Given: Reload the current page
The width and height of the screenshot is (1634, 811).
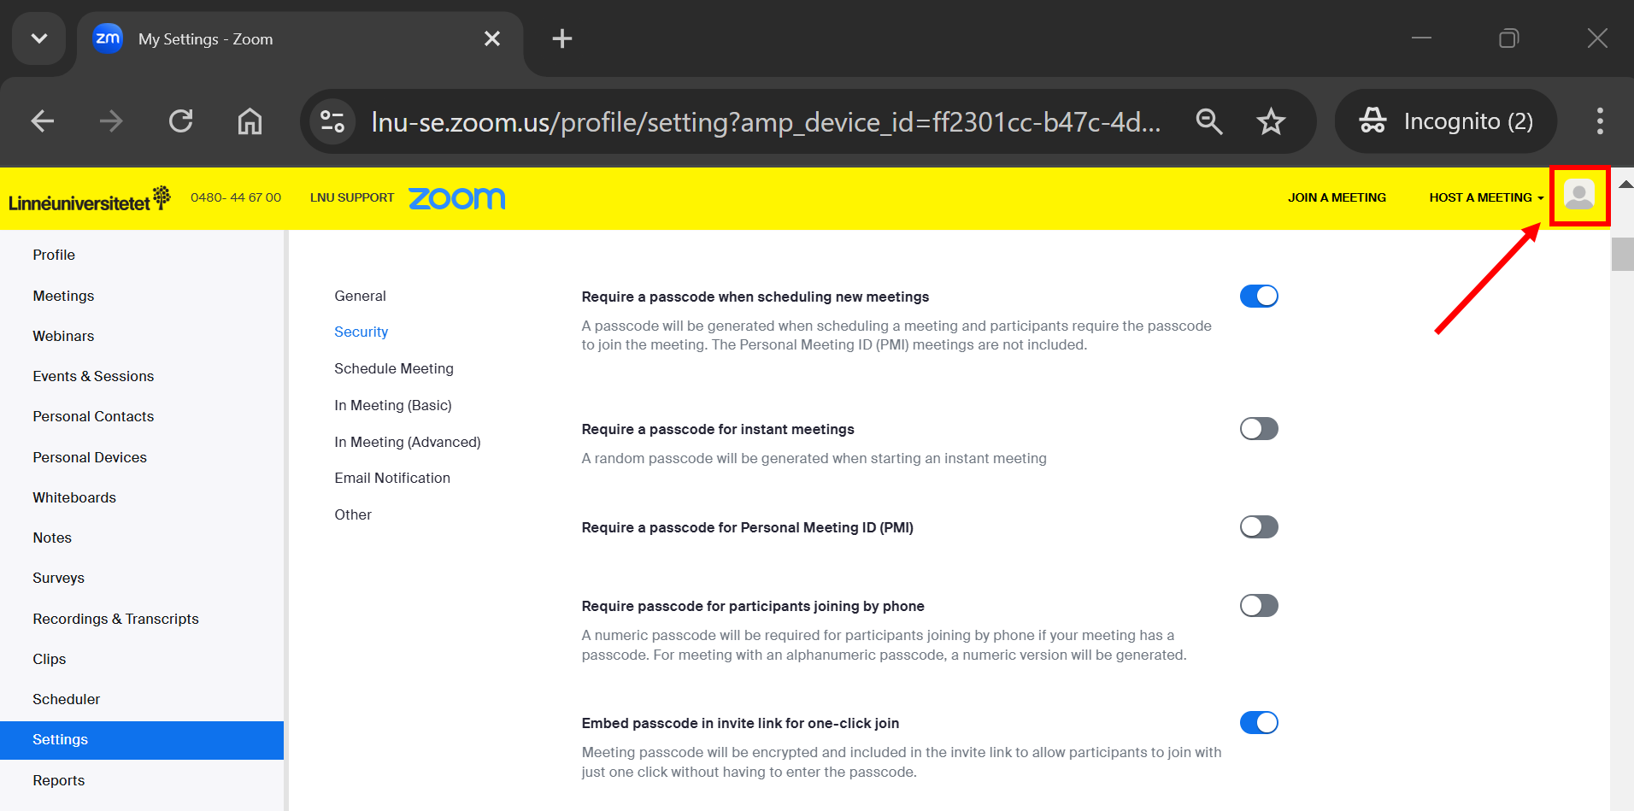Looking at the screenshot, I should pyautogui.click(x=180, y=121).
